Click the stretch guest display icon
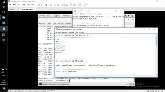This screenshot has height=92, width=165. 85,5
